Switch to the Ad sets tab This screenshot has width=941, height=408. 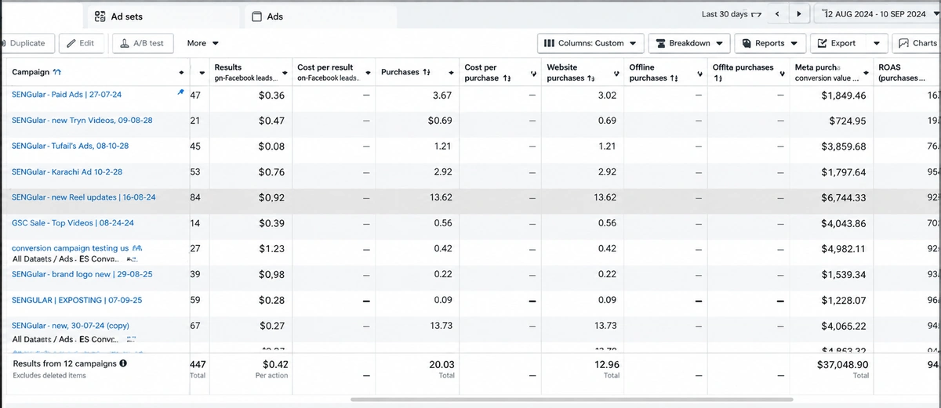click(x=118, y=16)
